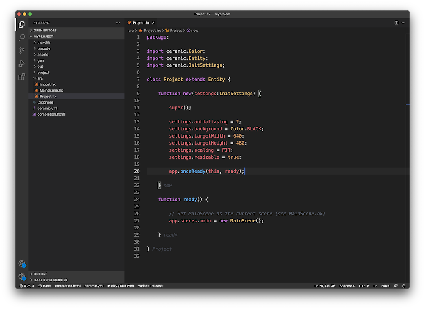Open the Accounts menu icon

22,263
